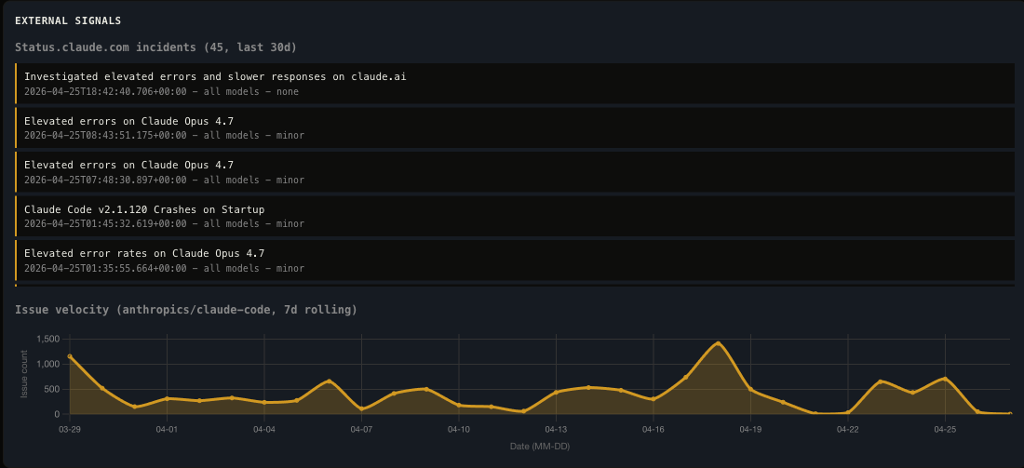Click the 04-10 x-axis date label
The width and height of the screenshot is (1024, 468).
click(458, 430)
